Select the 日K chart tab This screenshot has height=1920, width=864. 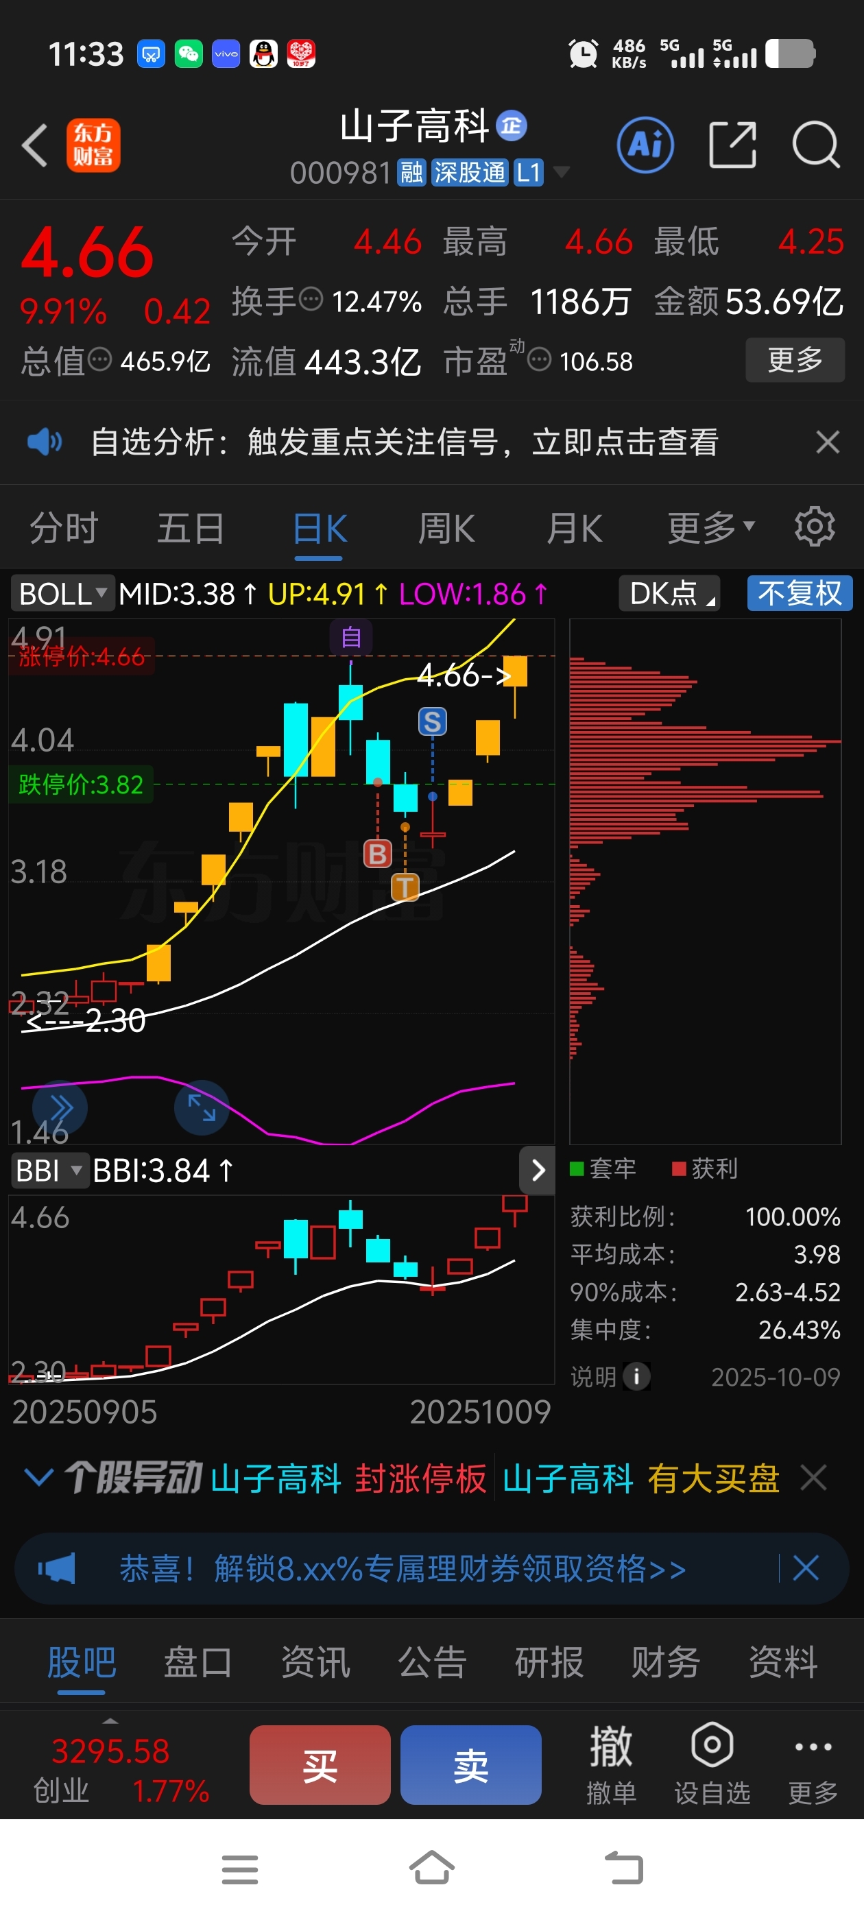(320, 529)
